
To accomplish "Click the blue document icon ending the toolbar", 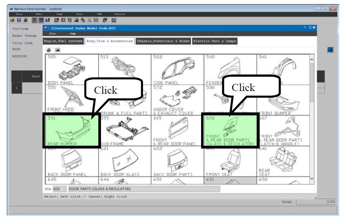I will pyautogui.click(x=114, y=20).
